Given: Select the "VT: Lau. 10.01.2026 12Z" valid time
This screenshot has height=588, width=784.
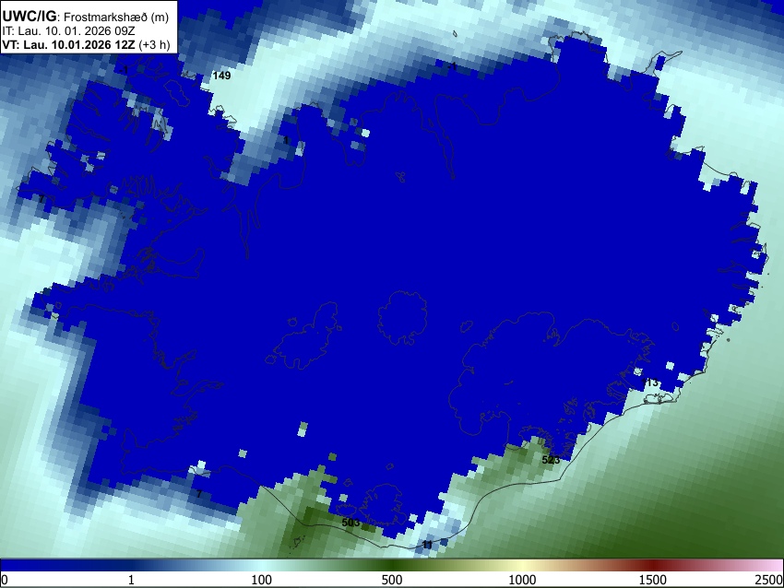Looking at the screenshot, I should coord(68,44).
